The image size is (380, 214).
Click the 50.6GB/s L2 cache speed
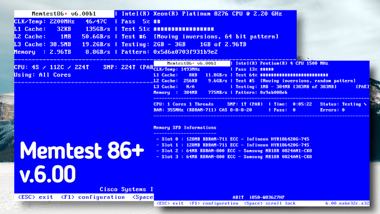click(96, 36)
